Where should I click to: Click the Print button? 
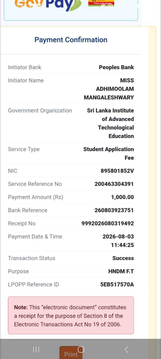click(71, 353)
